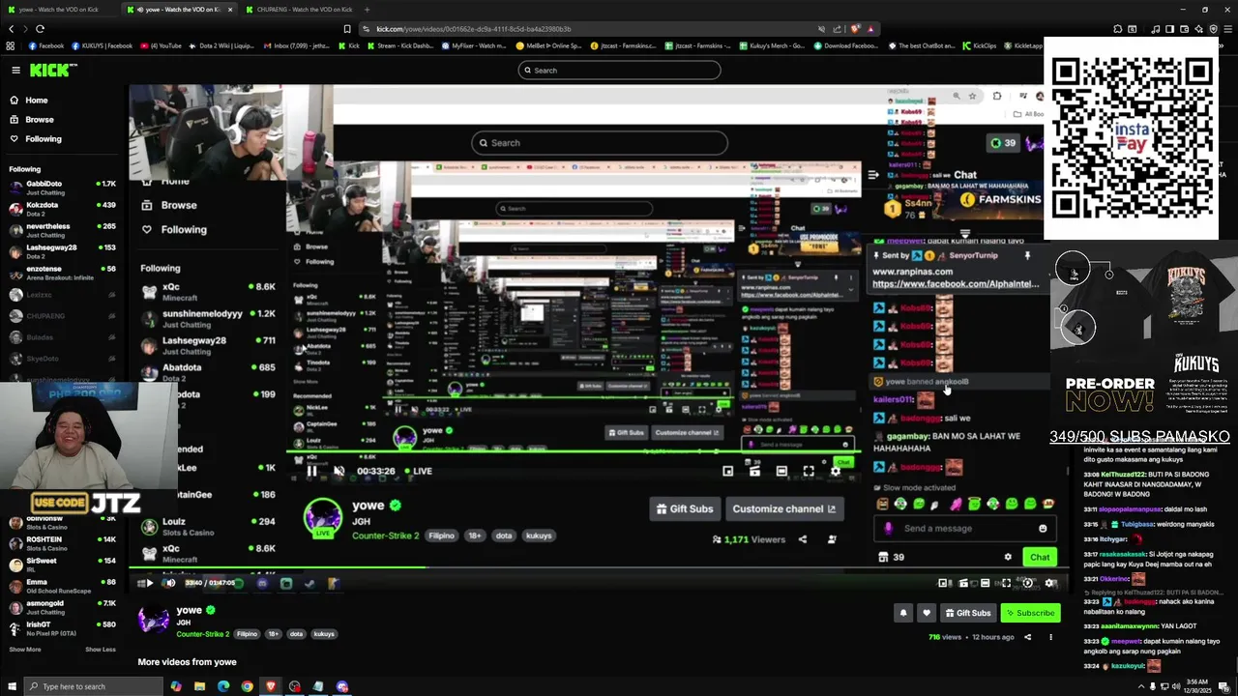Open Kokzdota channel in Following list
The image size is (1238, 696).
coord(62,209)
